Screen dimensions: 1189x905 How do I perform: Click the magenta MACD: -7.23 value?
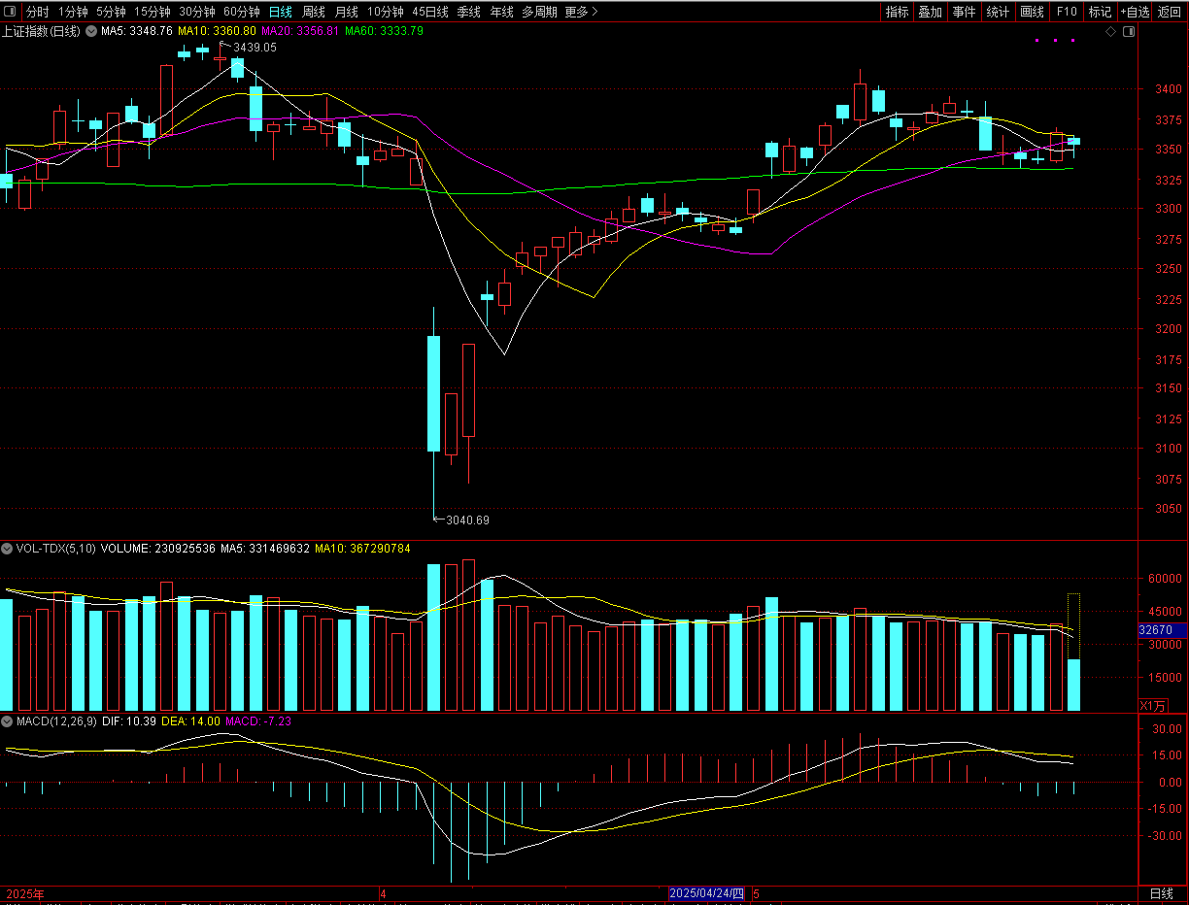pyautogui.click(x=258, y=721)
